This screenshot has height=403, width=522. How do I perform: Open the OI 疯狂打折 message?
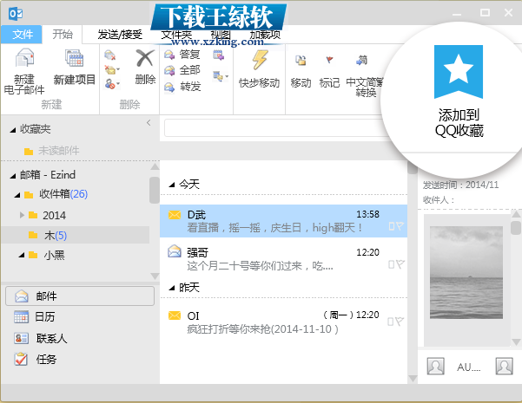tap(283, 322)
